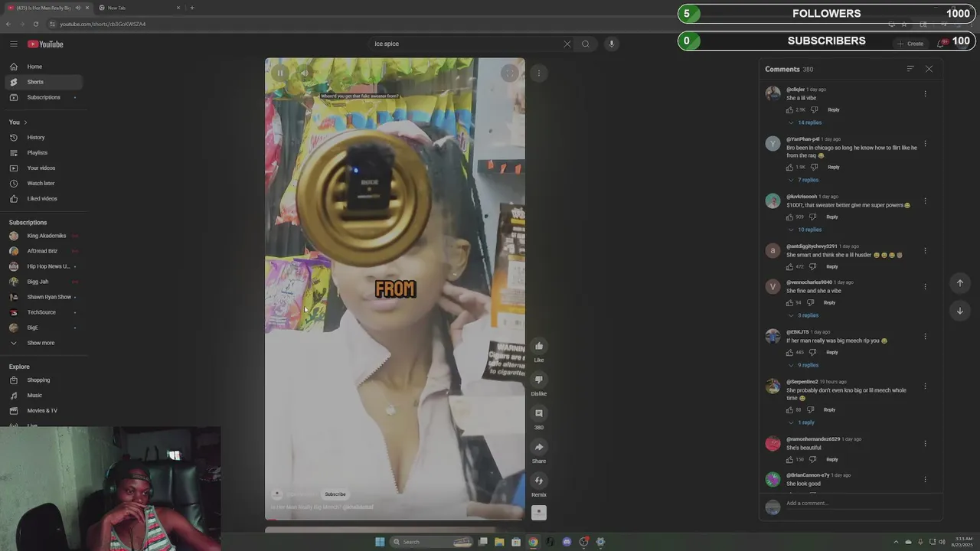980x551 pixels.
Task: Open Liked videos
Action: 44,198
